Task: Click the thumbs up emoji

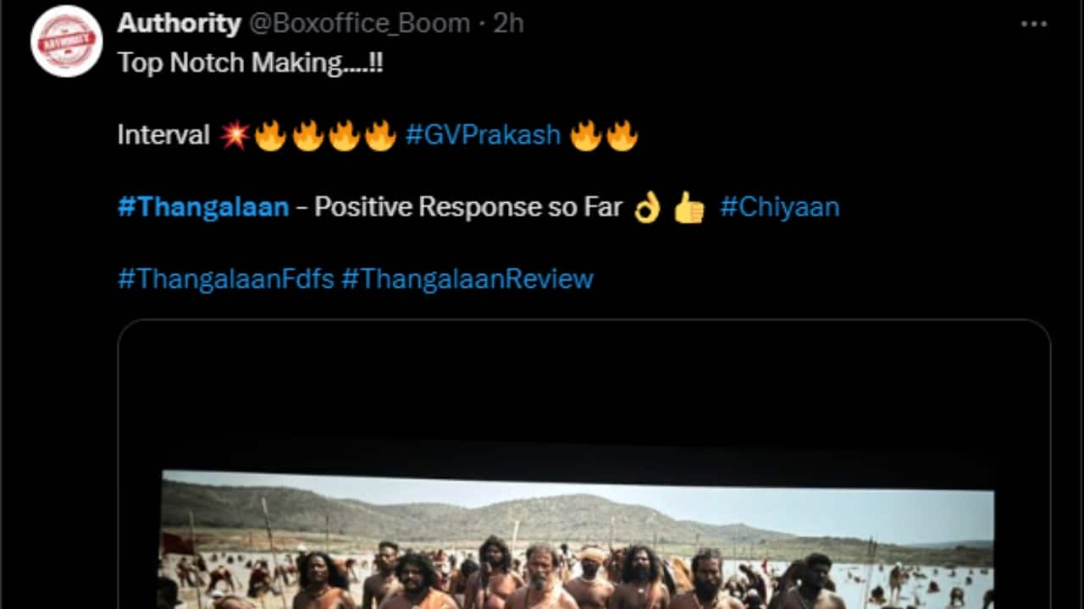Action: click(x=689, y=207)
